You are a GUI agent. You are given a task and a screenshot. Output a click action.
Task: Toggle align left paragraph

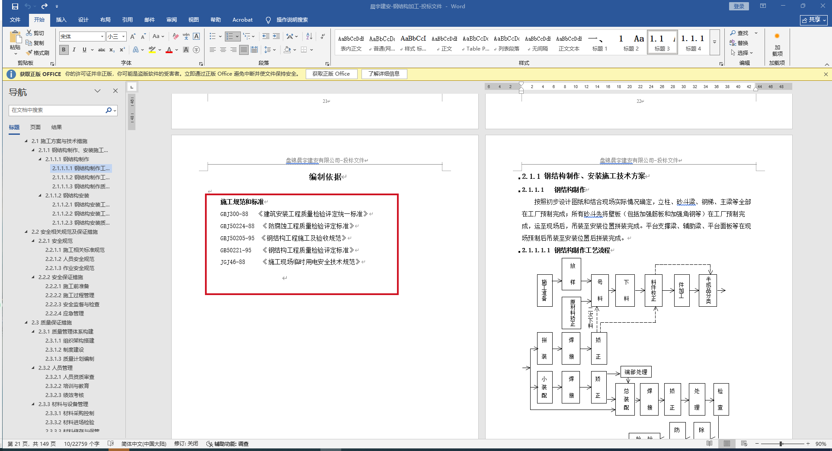[x=213, y=50]
